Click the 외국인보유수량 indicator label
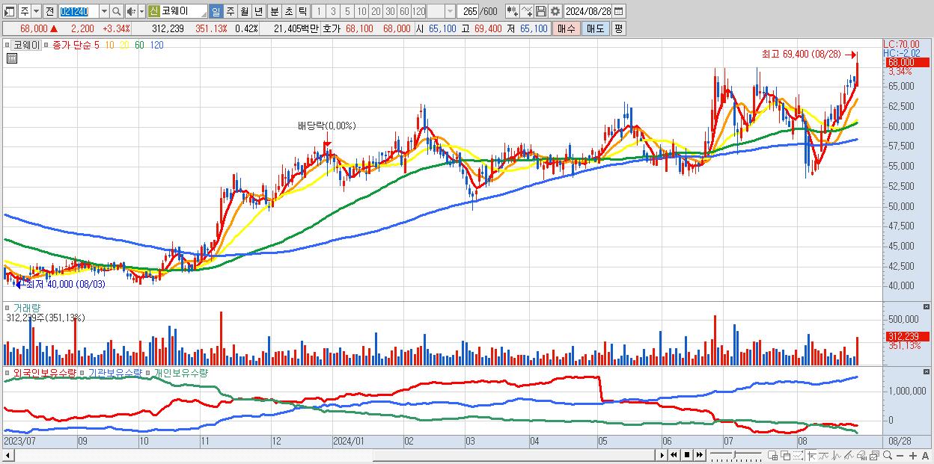The image size is (934, 464). click(x=45, y=372)
